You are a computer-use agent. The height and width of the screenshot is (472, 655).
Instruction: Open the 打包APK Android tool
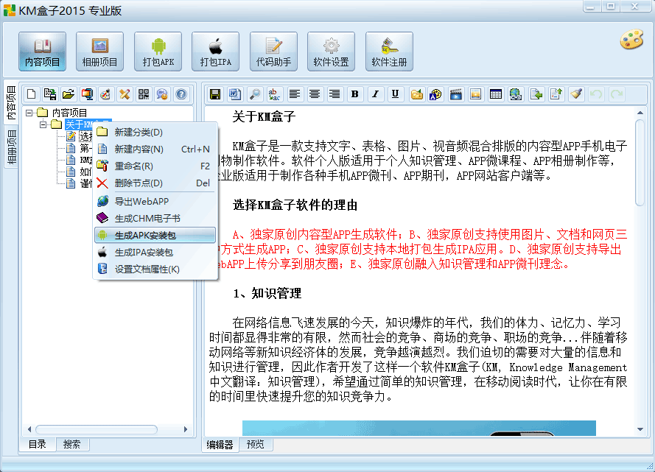(x=158, y=52)
